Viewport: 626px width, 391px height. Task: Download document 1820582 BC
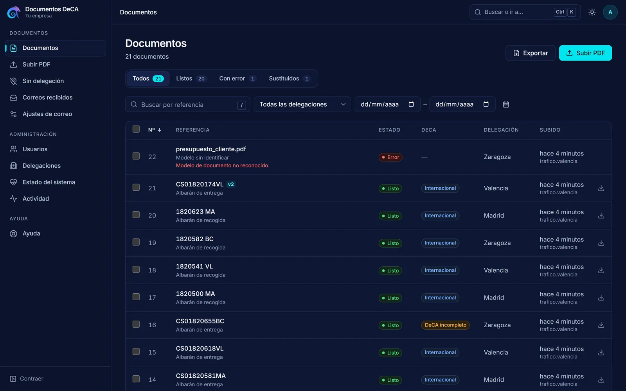(601, 243)
